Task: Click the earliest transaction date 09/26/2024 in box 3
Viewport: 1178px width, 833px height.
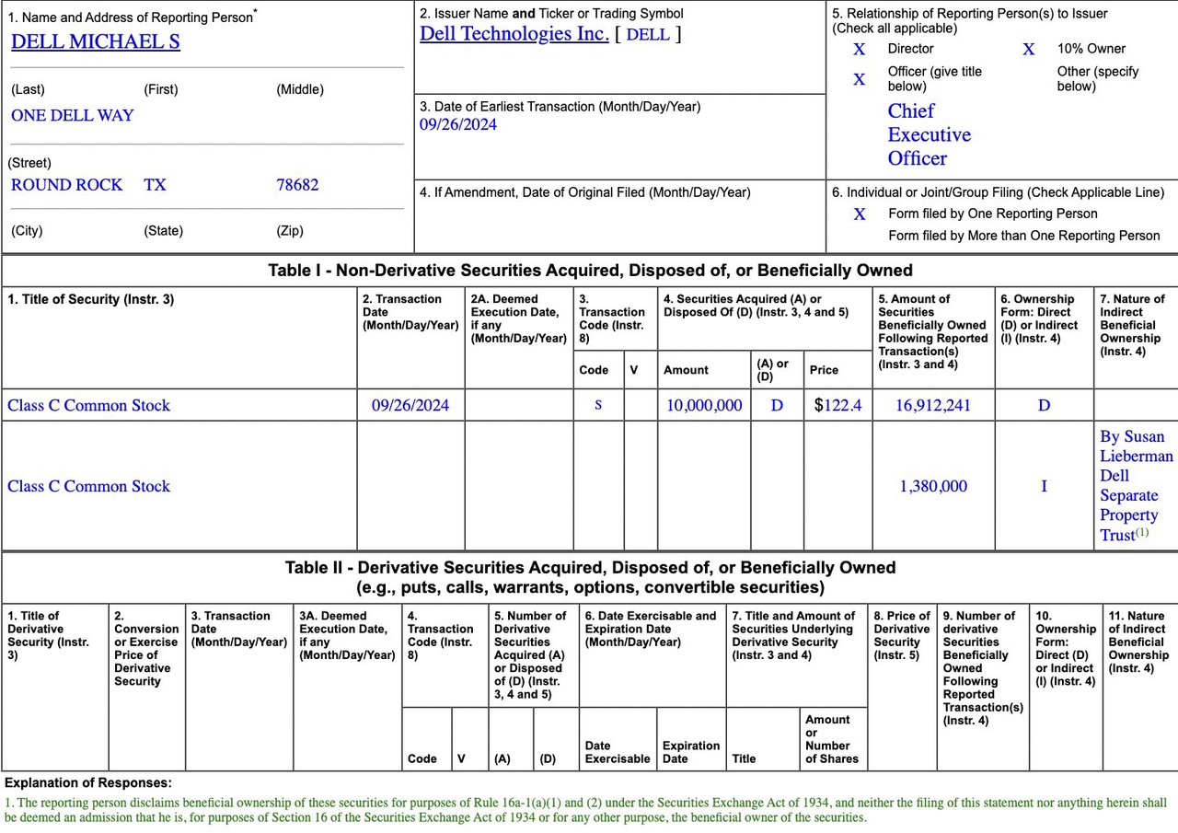Action: (458, 125)
